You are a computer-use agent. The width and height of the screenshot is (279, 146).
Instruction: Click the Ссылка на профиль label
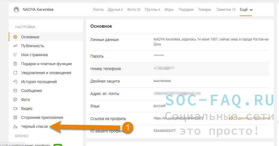coord(108,119)
